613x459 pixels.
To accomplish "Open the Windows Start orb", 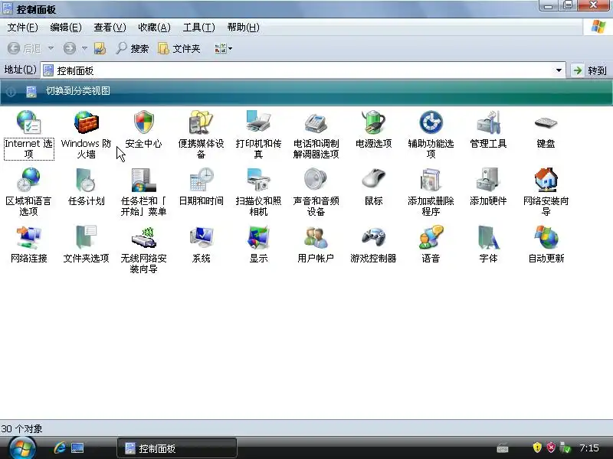I will pyautogui.click(x=23, y=448).
